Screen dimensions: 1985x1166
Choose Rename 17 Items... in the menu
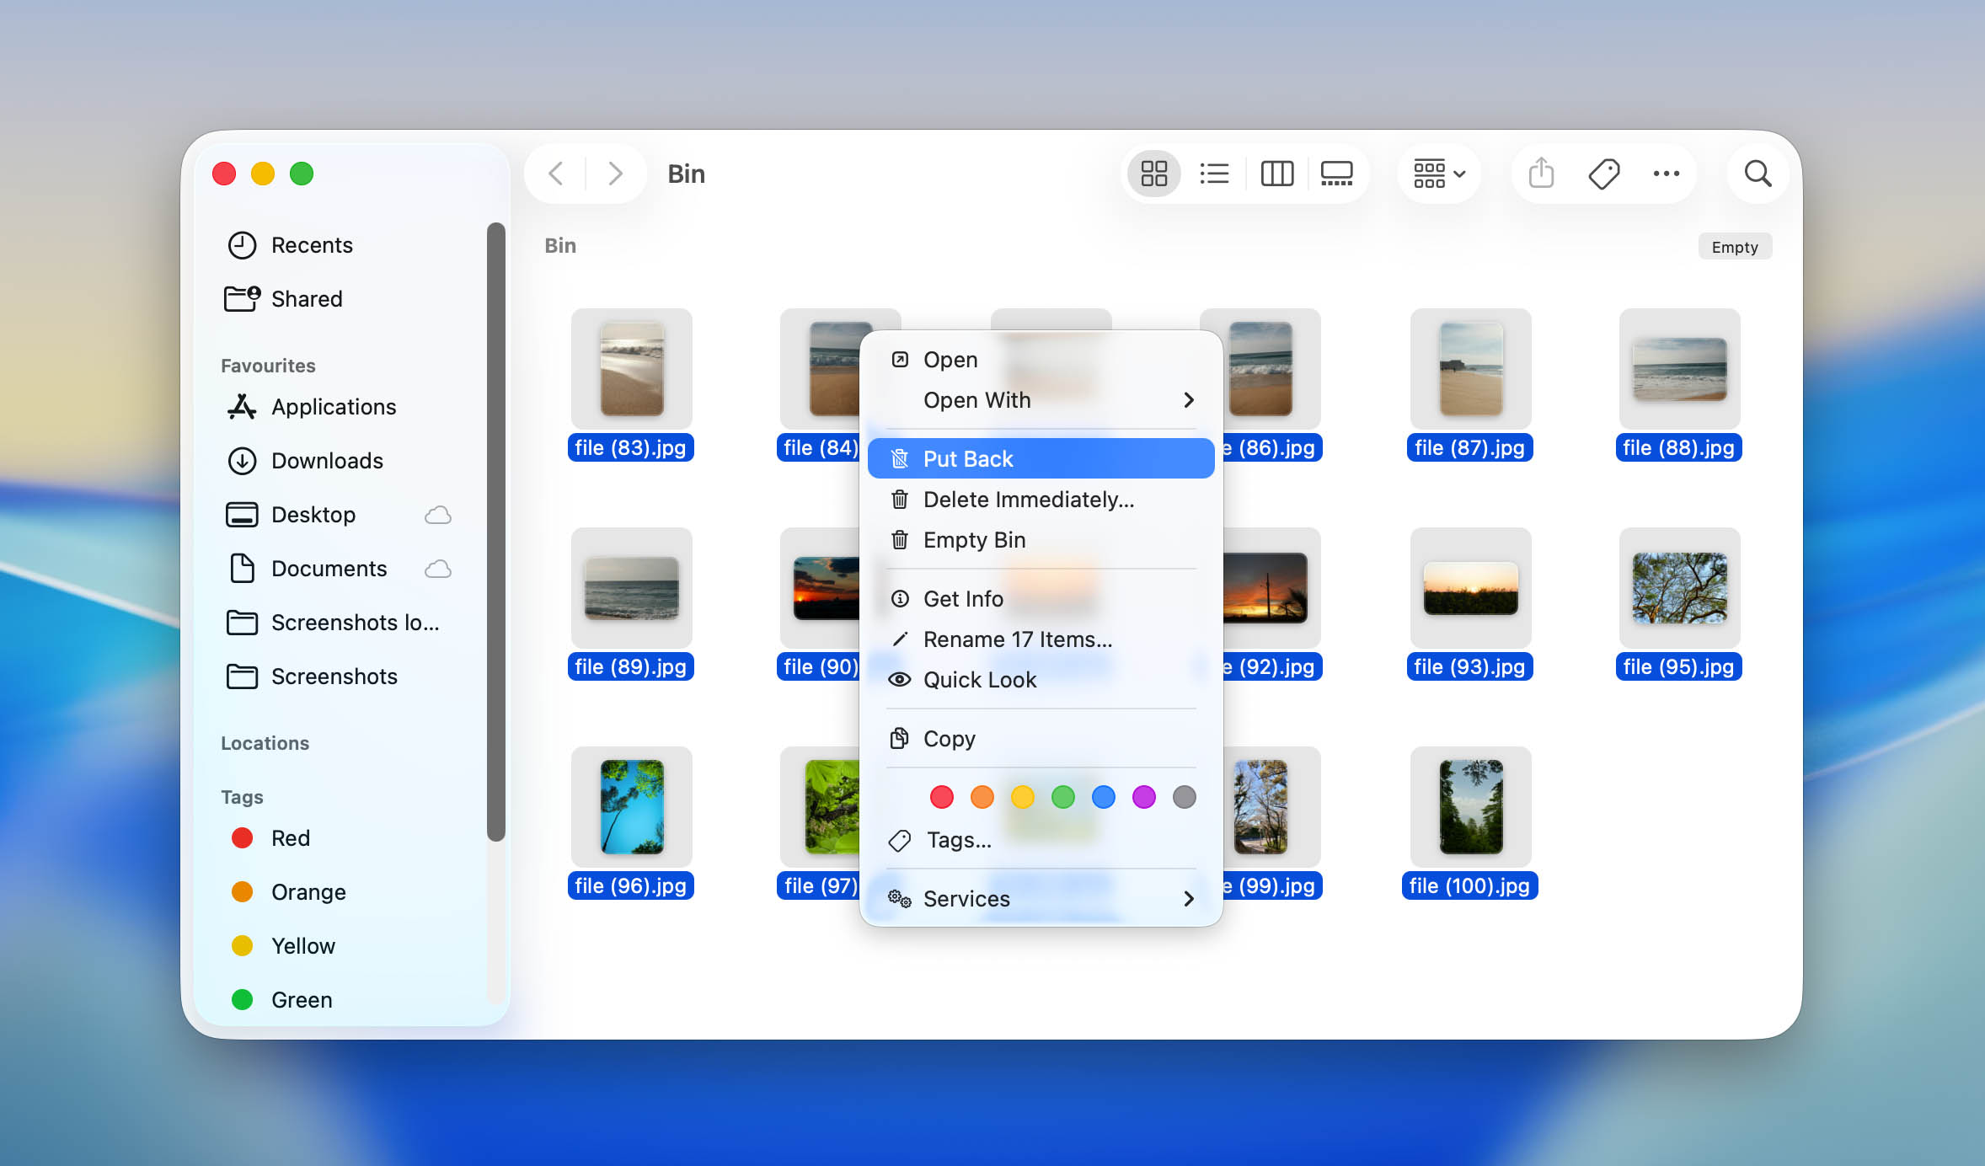(1041, 639)
